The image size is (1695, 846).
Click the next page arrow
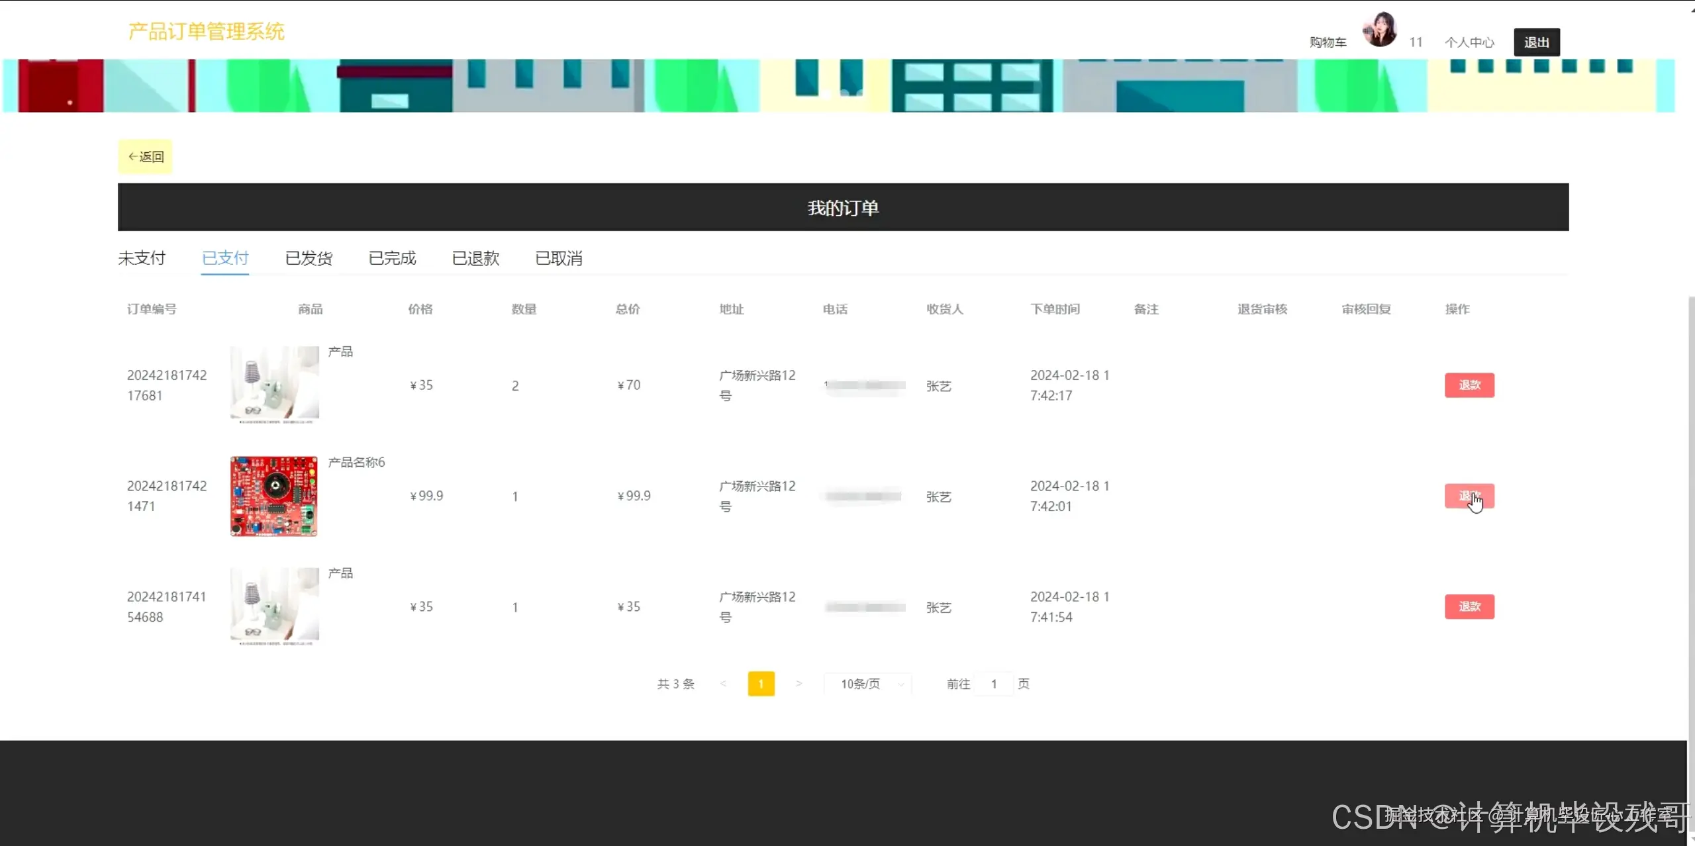pyautogui.click(x=799, y=684)
